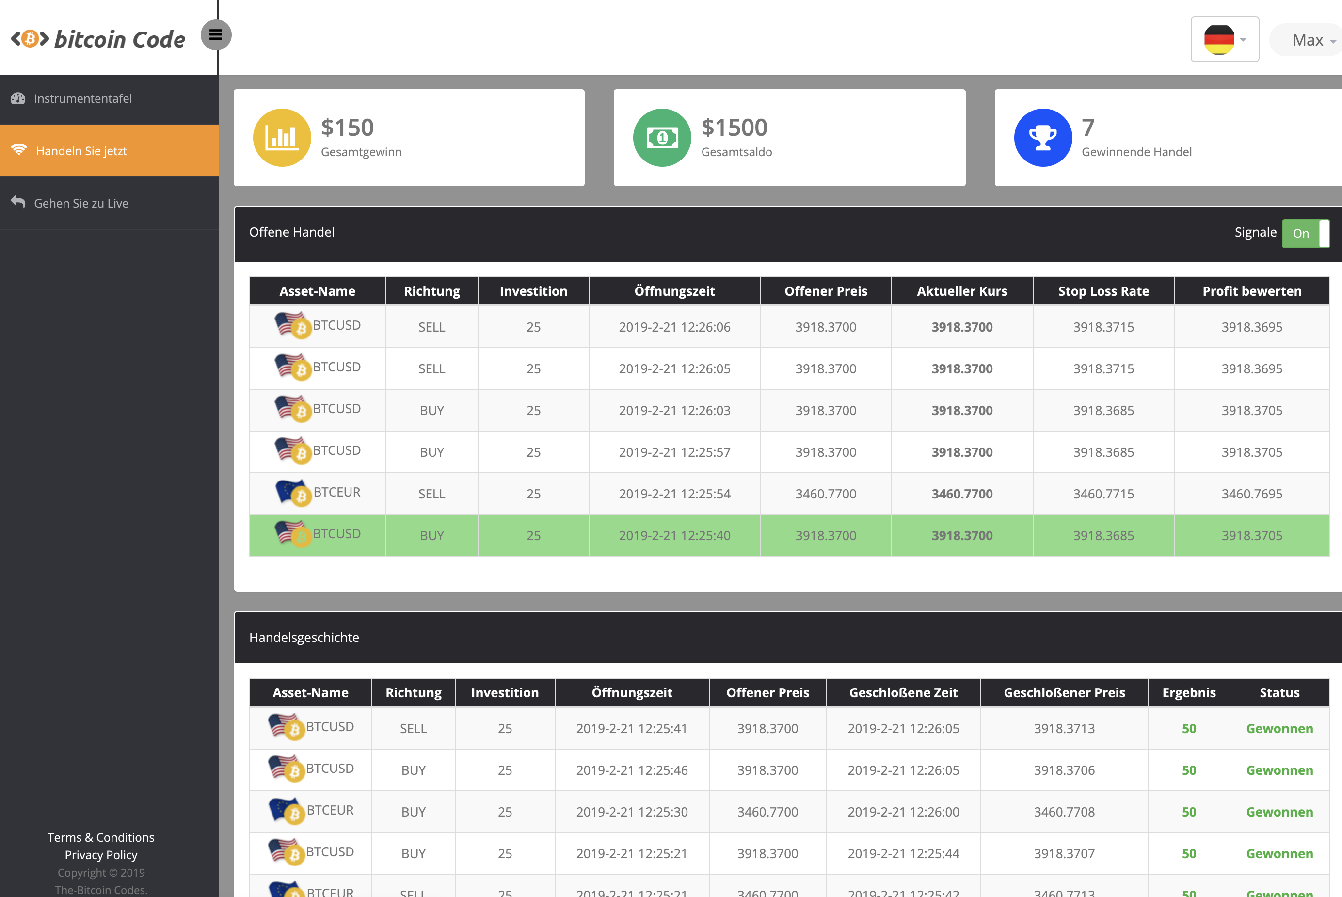Viewport: 1342px width, 897px height.
Task: Click the hamburger menu icon
Action: pyautogui.click(x=216, y=35)
